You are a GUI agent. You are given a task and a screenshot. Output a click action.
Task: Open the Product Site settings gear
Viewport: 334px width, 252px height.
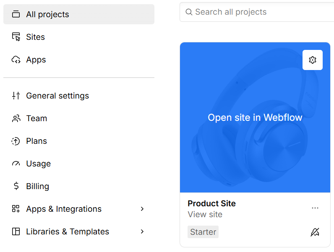(312, 60)
